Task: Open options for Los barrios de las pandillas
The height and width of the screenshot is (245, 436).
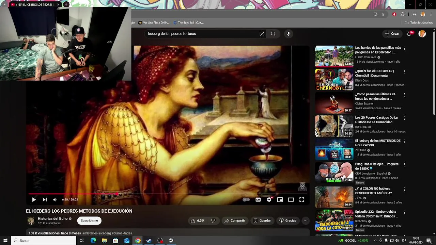Action: click(x=405, y=48)
